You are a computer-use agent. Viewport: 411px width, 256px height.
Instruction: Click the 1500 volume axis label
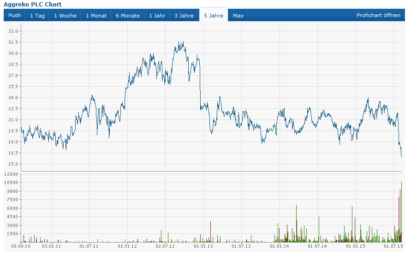[12, 234]
